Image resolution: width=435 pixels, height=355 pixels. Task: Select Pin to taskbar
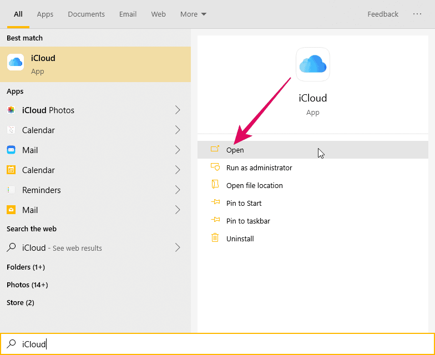(x=313, y=221)
